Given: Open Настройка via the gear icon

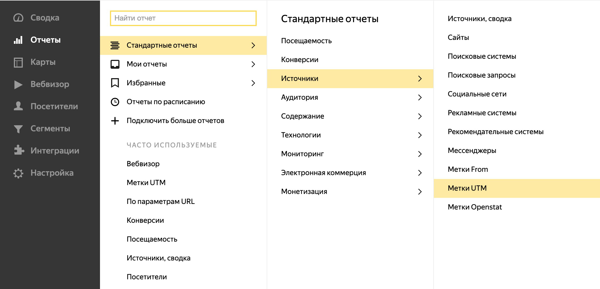Looking at the screenshot, I should point(18,173).
